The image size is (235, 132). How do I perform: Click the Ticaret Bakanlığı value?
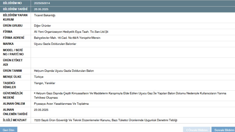coord(44,15)
